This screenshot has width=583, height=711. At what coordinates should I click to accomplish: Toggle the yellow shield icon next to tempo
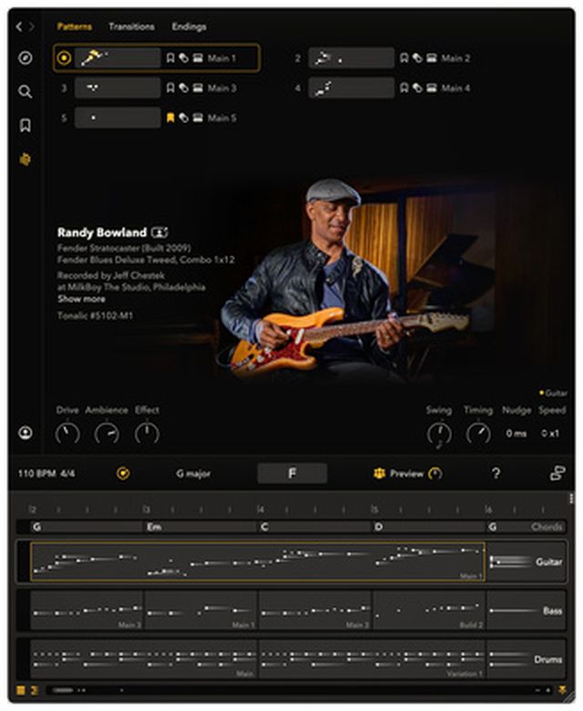point(123,473)
